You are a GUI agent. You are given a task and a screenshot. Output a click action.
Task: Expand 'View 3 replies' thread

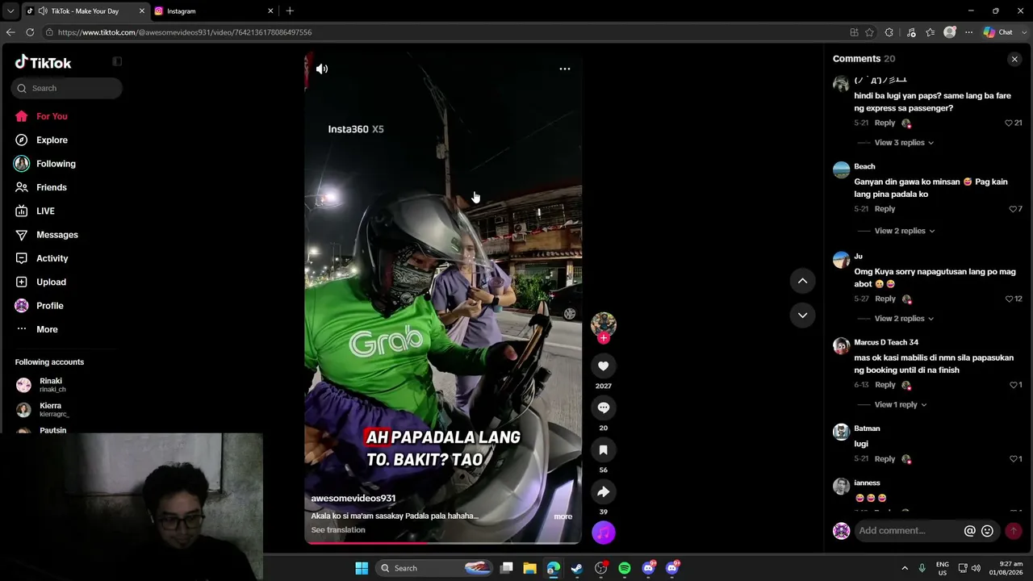click(904, 143)
